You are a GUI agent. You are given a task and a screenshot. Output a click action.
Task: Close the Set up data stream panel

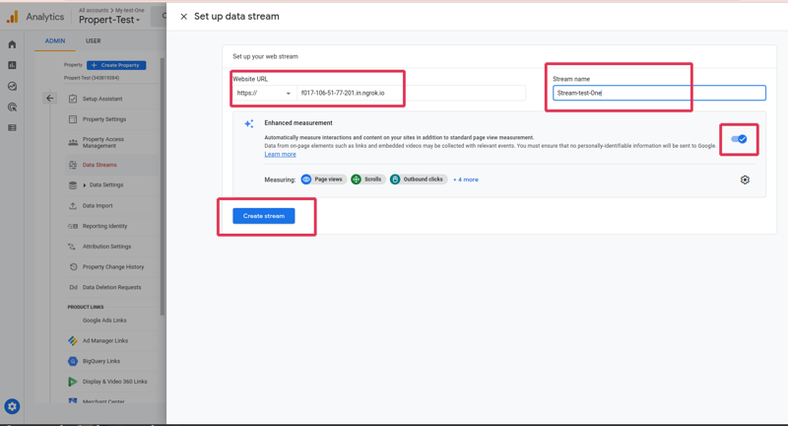pyautogui.click(x=184, y=17)
